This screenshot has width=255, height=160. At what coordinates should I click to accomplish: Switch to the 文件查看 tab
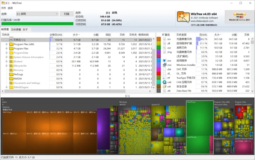point(16,29)
